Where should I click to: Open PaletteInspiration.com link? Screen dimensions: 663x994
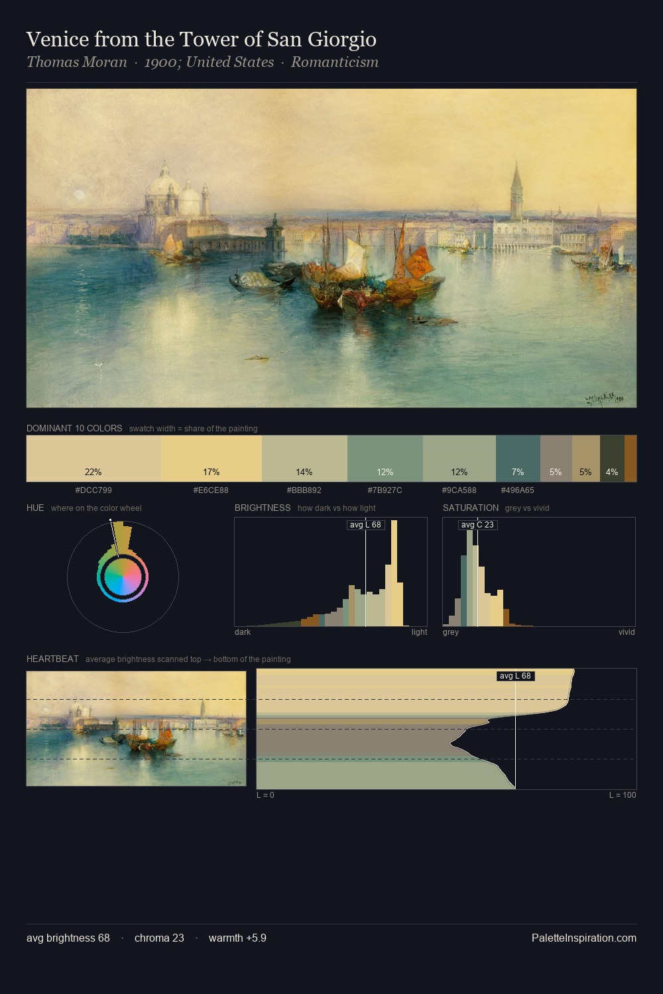584,938
